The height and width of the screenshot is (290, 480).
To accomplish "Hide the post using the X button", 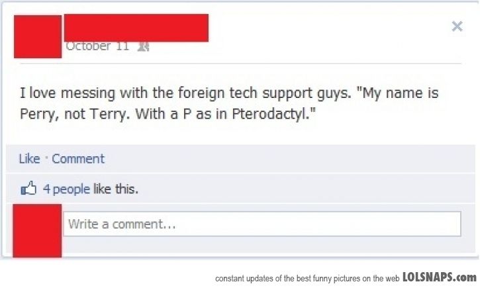I will coord(457,26).
